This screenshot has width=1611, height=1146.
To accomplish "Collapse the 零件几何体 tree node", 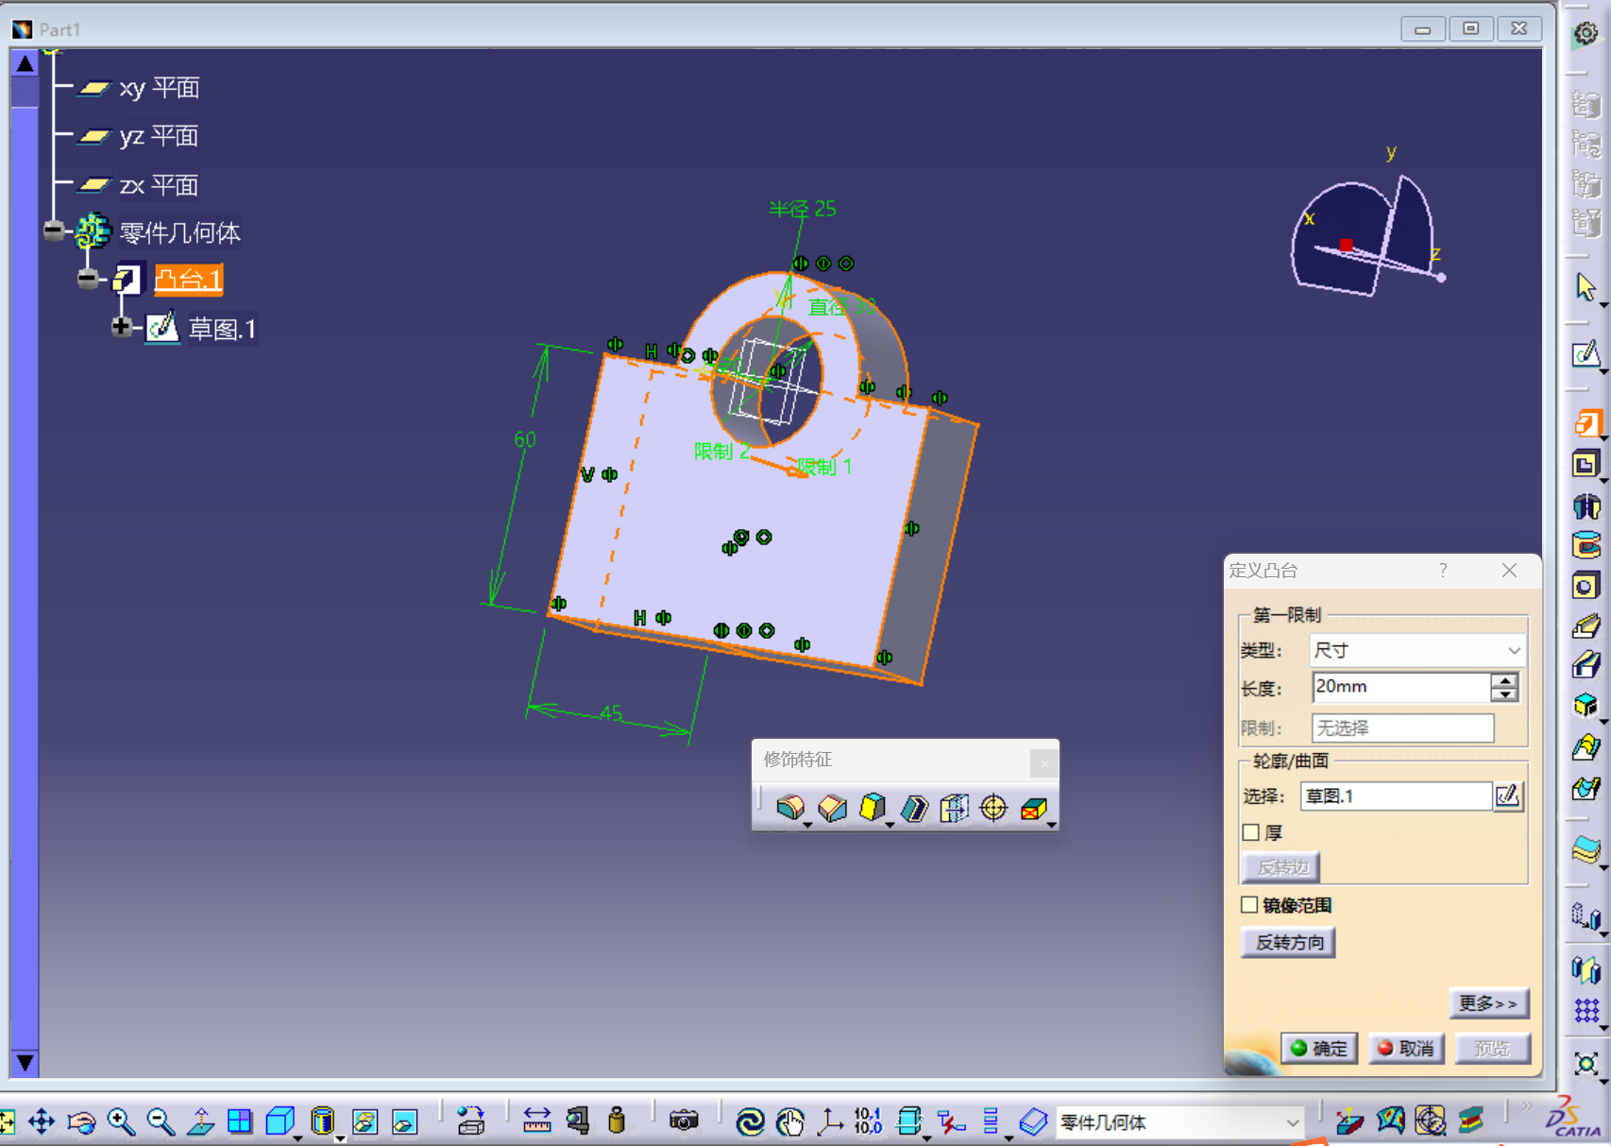I will [54, 231].
